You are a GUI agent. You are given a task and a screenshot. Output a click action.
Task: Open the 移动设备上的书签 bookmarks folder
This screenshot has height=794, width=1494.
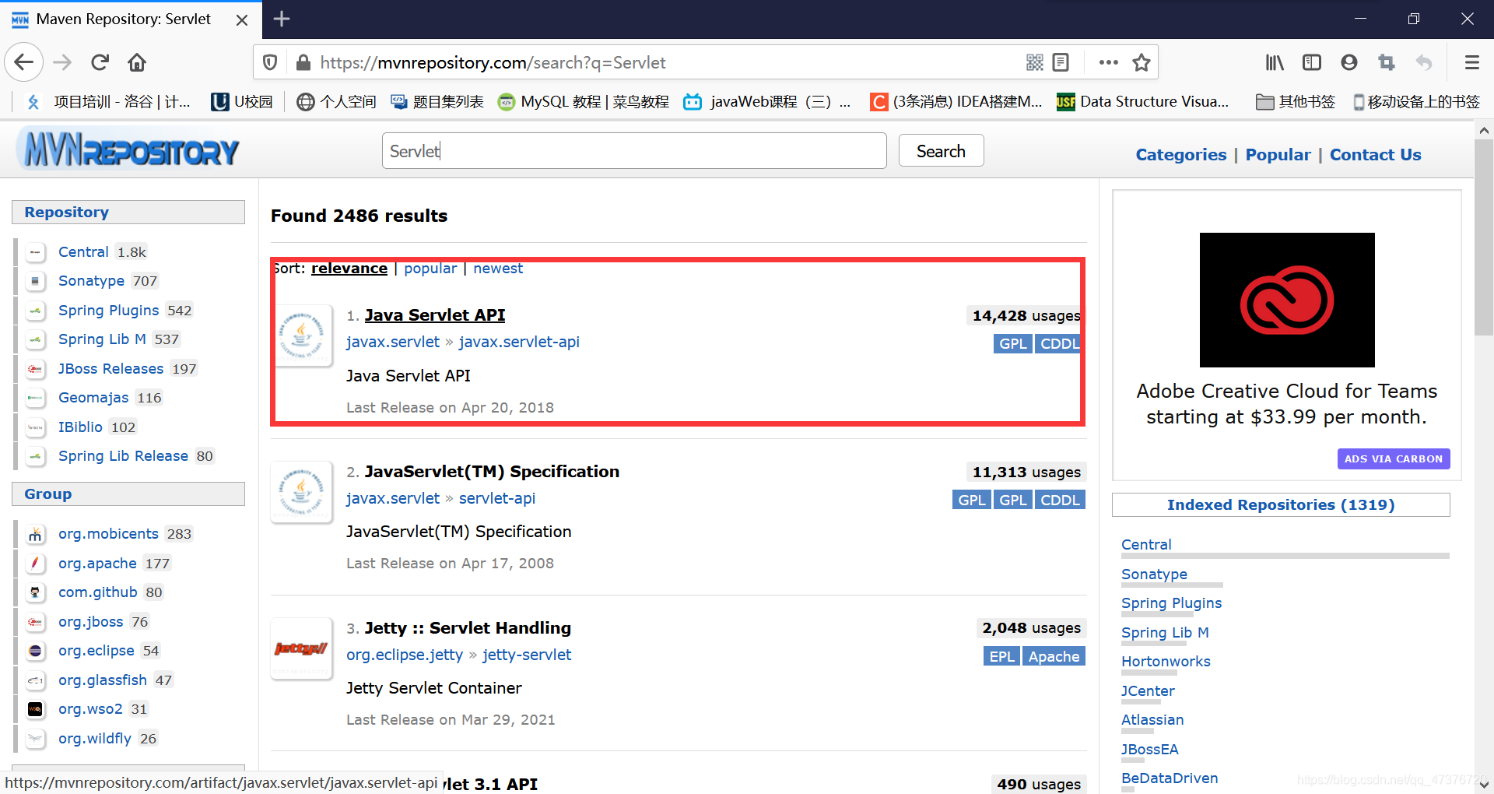tap(1416, 102)
